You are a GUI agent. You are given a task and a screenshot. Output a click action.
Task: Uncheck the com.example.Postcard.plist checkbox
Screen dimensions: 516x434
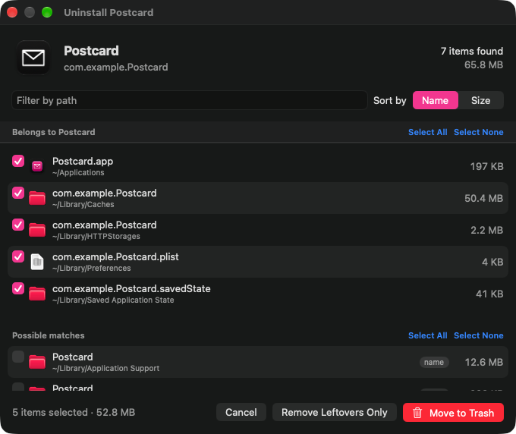tap(18, 257)
